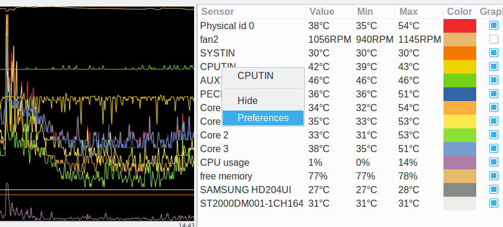Screen dimensions: 503x227
Task: Toggle the graph checkbox for SYSTIN
Action: (x=493, y=53)
